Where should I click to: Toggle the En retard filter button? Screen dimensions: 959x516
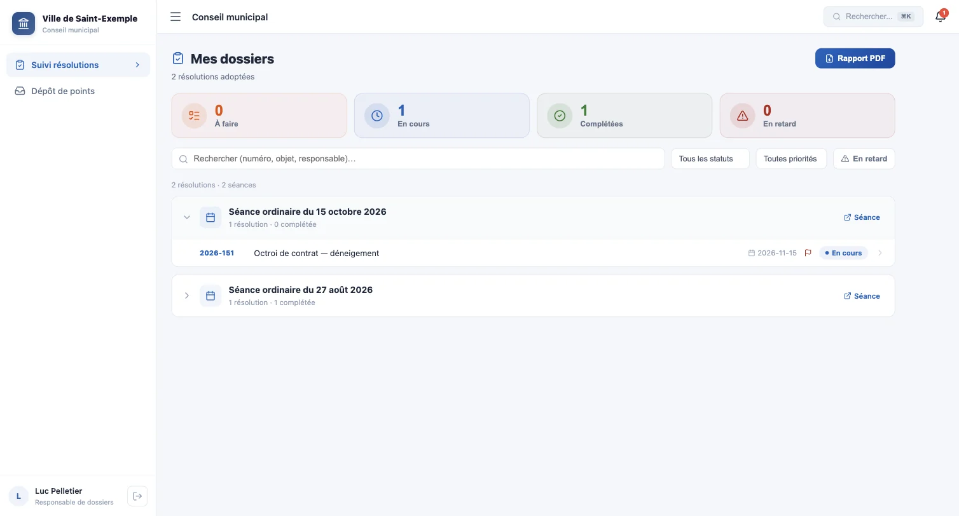coord(864,159)
